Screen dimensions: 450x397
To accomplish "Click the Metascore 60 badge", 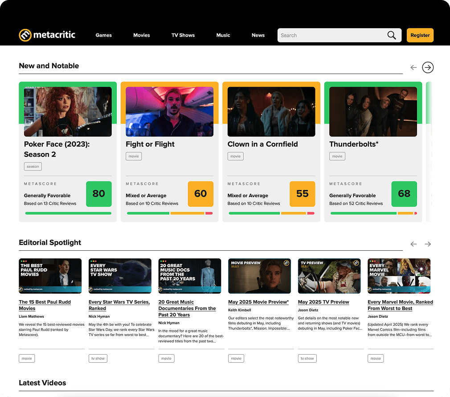I will pyautogui.click(x=200, y=194).
